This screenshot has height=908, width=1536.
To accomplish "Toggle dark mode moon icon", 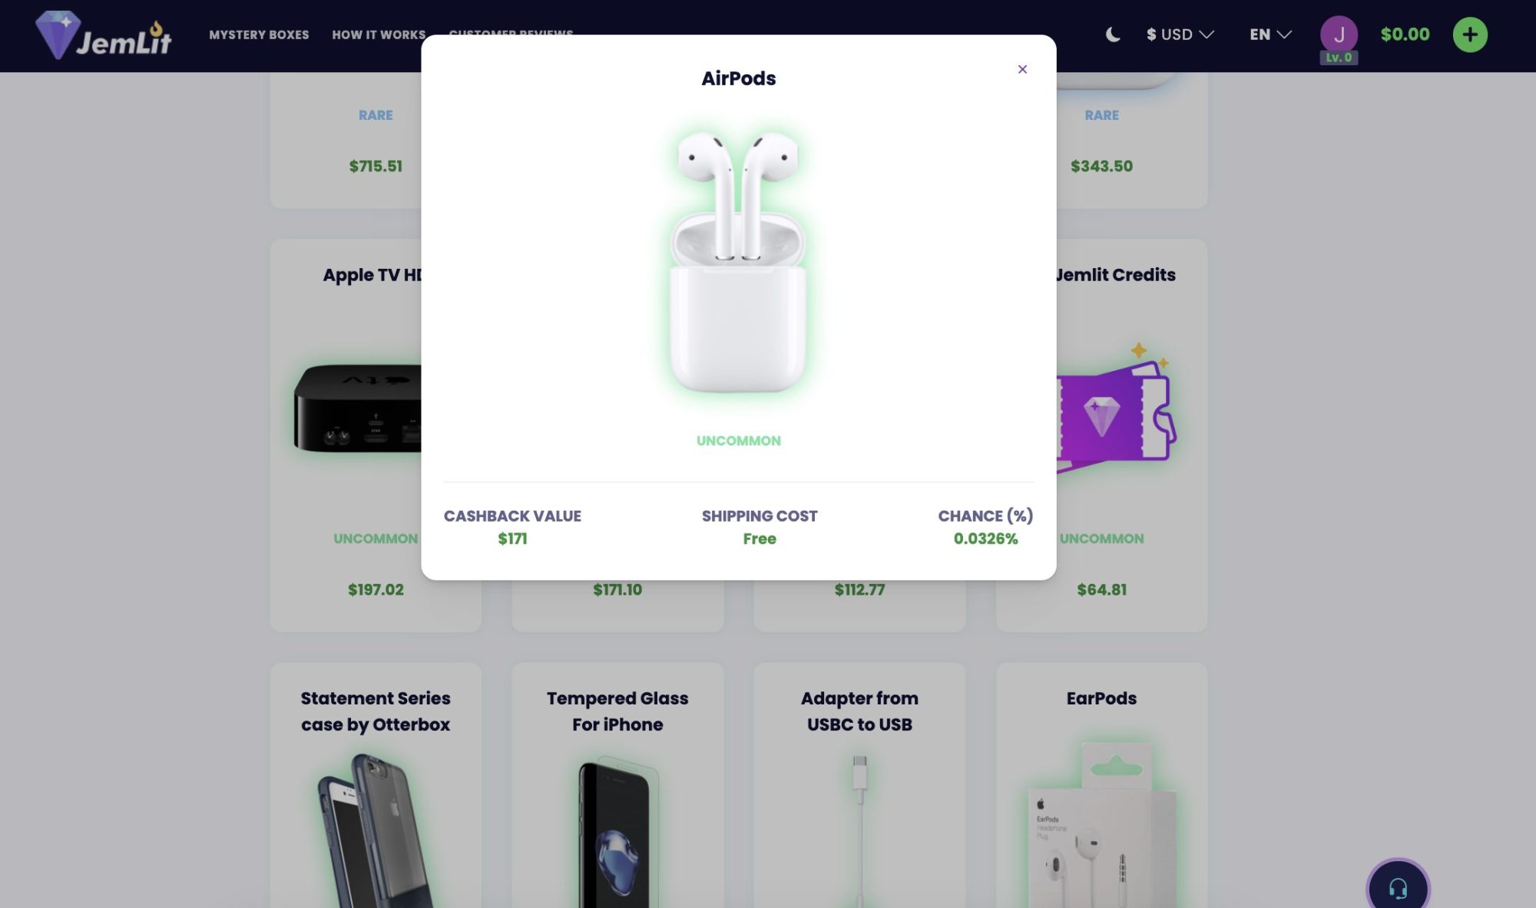I will coord(1113,35).
